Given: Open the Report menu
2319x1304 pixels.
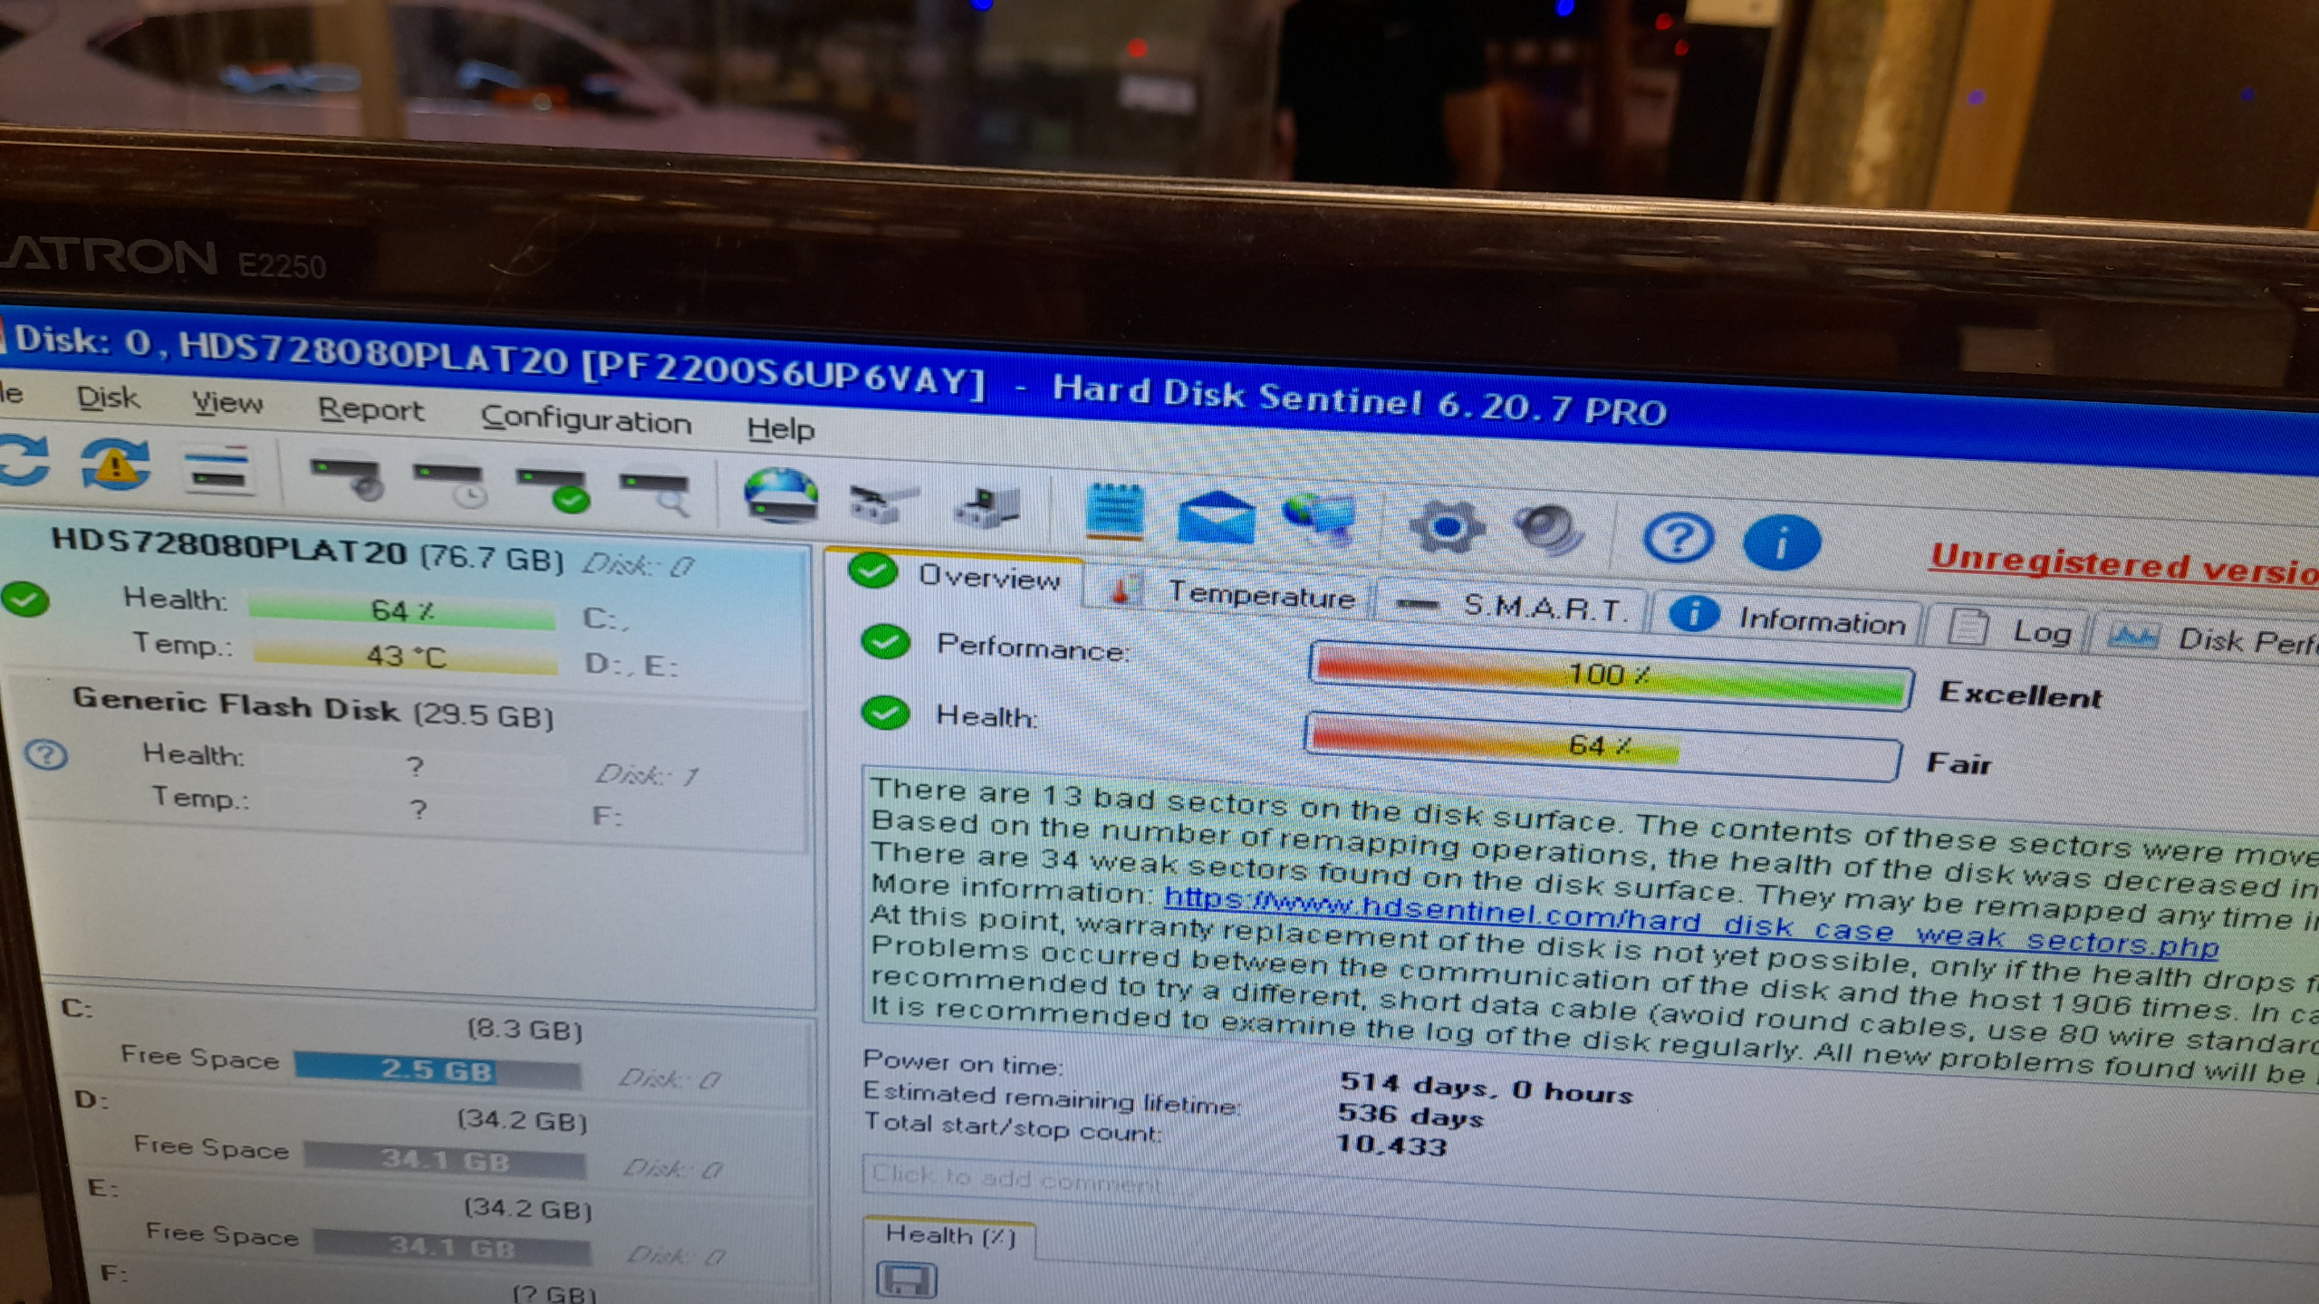Looking at the screenshot, I should pos(370,409).
